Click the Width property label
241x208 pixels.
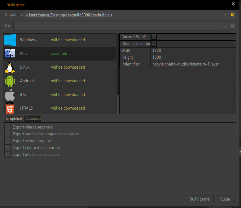126,51
